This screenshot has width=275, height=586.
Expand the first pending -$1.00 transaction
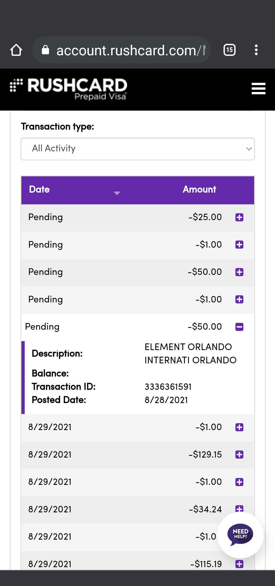(239, 245)
